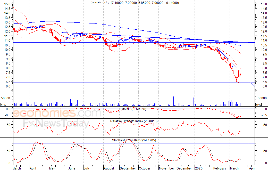Select the February label on the time axis
268x170 pixels.
220,168
